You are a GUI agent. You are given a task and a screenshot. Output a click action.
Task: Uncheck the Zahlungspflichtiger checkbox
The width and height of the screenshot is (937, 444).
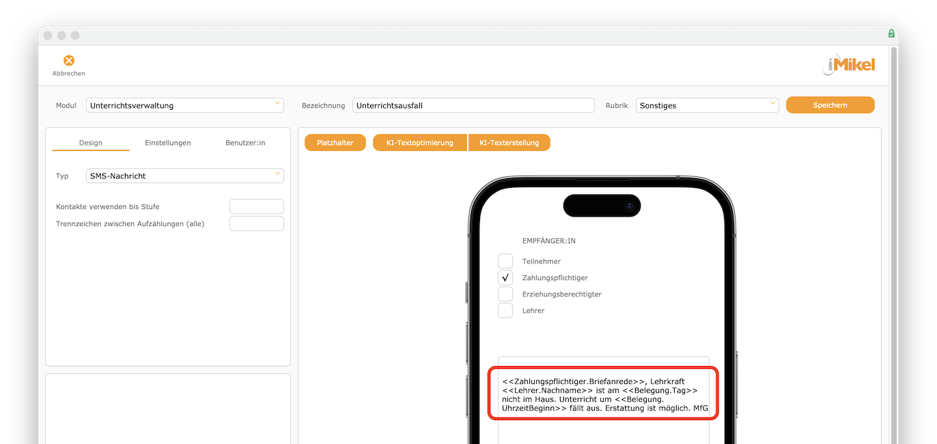tap(505, 277)
